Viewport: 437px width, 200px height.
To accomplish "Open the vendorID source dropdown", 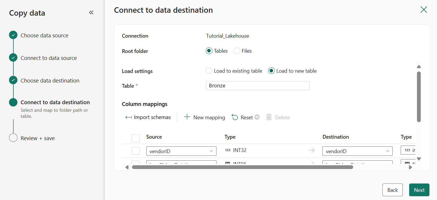I will [181, 151].
